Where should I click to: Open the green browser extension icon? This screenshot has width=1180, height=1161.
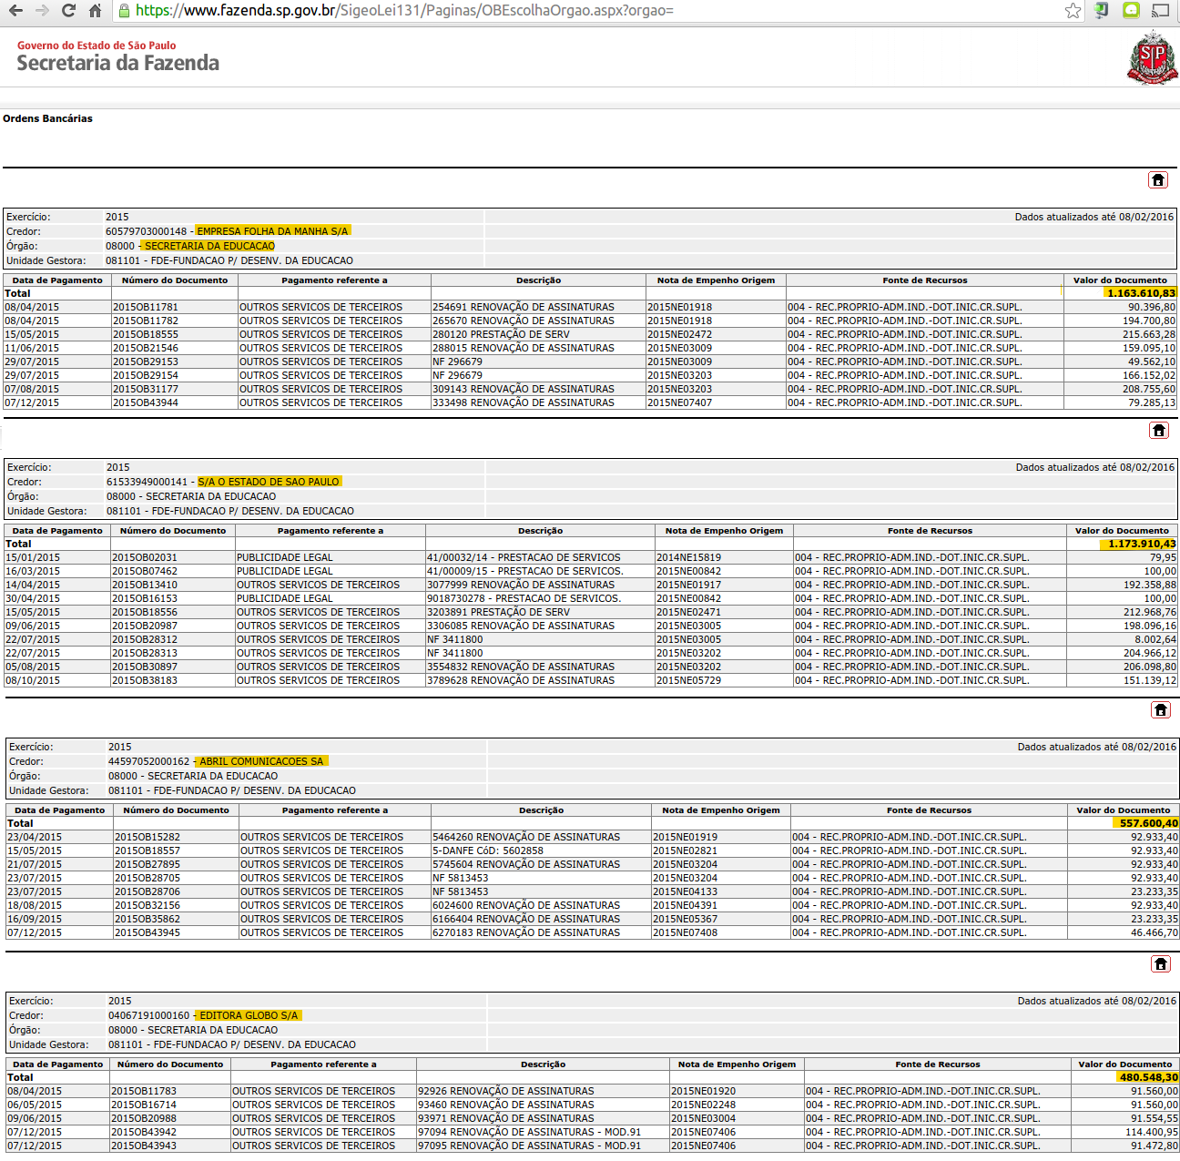1131,11
